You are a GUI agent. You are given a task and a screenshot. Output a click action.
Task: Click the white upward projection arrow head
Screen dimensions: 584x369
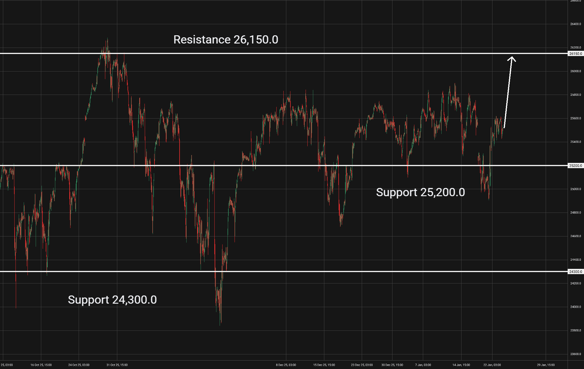click(511, 58)
